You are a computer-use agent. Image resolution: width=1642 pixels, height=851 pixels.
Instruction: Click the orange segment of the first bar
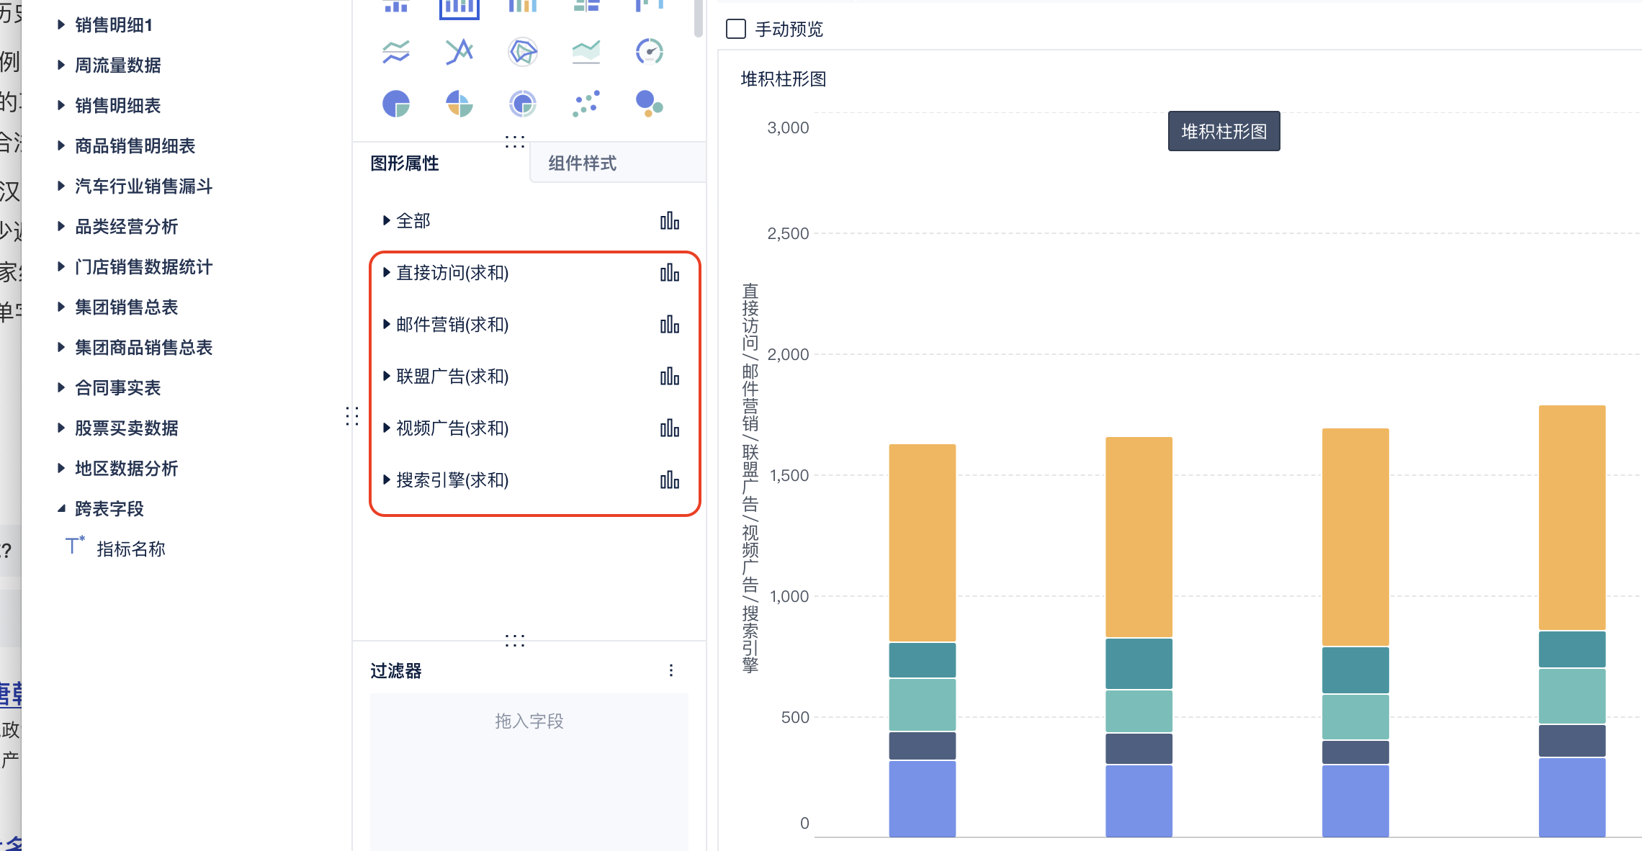[x=922, y=544]
